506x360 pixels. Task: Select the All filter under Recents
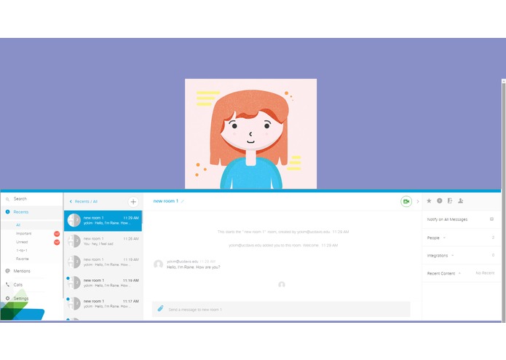pyautogui.click(x=18, y=224)
